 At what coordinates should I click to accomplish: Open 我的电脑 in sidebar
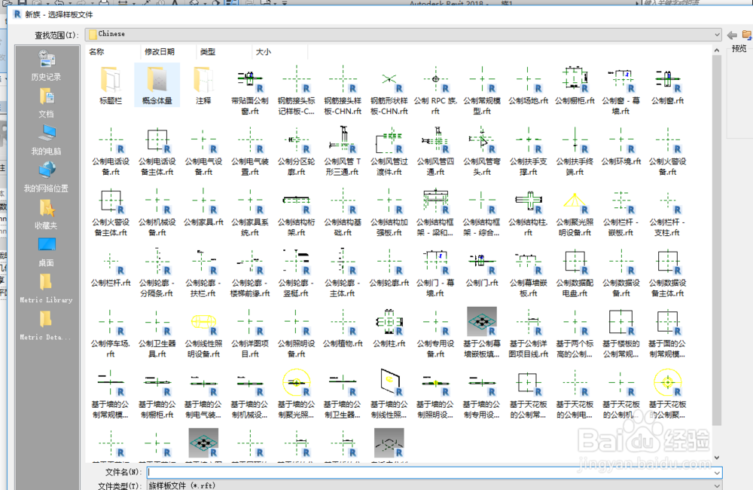pyautogui.click(x=46, y=140)
